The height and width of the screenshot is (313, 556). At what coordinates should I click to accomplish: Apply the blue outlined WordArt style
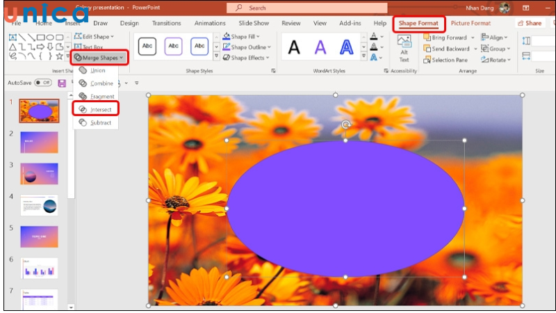click(x=346, y=47)
